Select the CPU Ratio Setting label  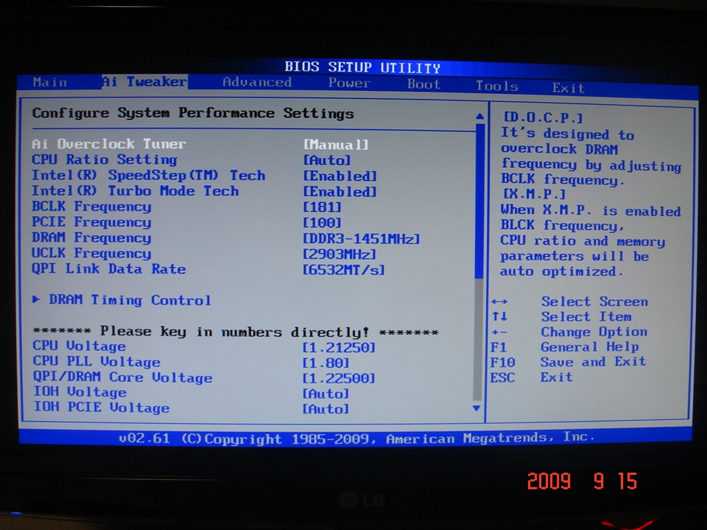[105, 159]
